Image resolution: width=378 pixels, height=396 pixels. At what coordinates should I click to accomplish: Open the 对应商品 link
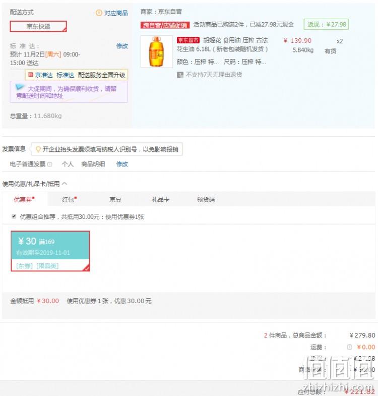(116, 13)
